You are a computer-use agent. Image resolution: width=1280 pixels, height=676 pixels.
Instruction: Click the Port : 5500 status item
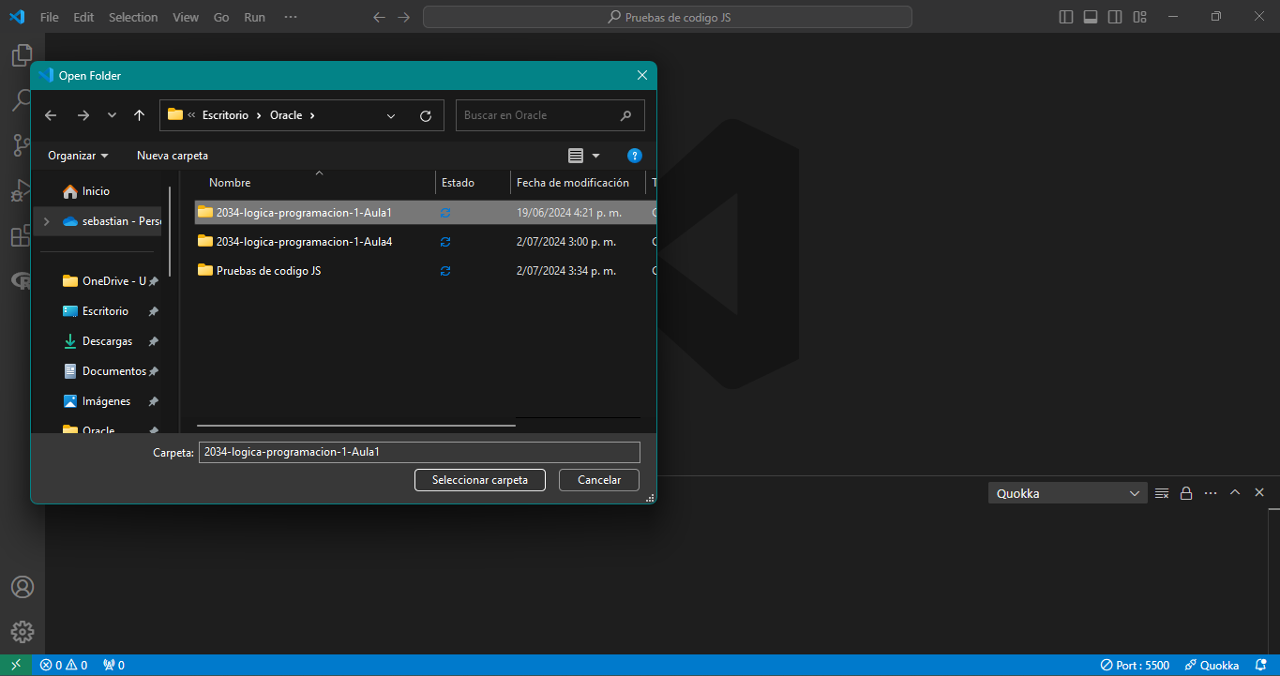point(1135,665)
